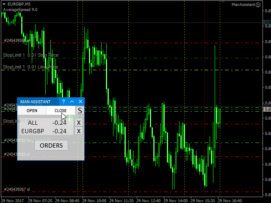Click the S settings button
The image size is (271, 203).
(x=80, y=110)
